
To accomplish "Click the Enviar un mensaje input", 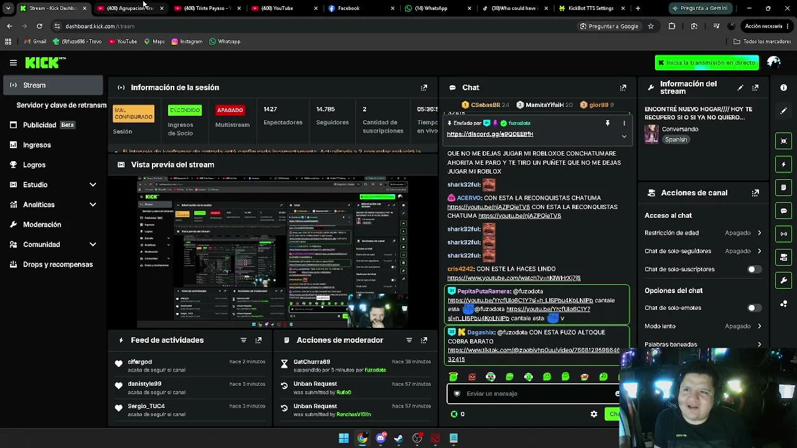I will (x=534, y=394).
